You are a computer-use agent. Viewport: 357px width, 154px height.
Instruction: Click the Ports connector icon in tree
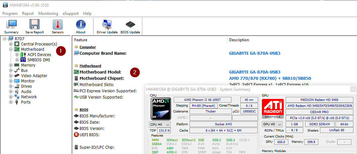pyautogui.click(x=17, y=102)
